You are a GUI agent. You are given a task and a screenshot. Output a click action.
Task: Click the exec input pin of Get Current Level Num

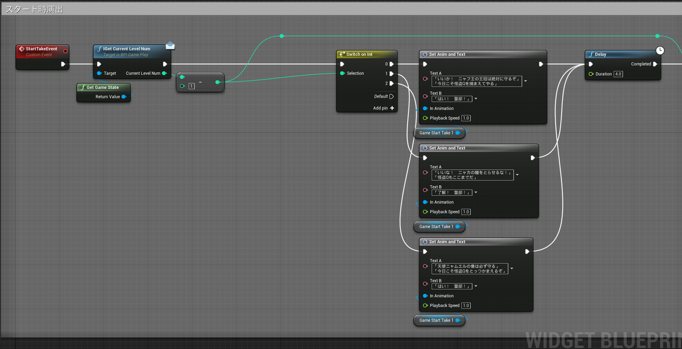(99, 64)
